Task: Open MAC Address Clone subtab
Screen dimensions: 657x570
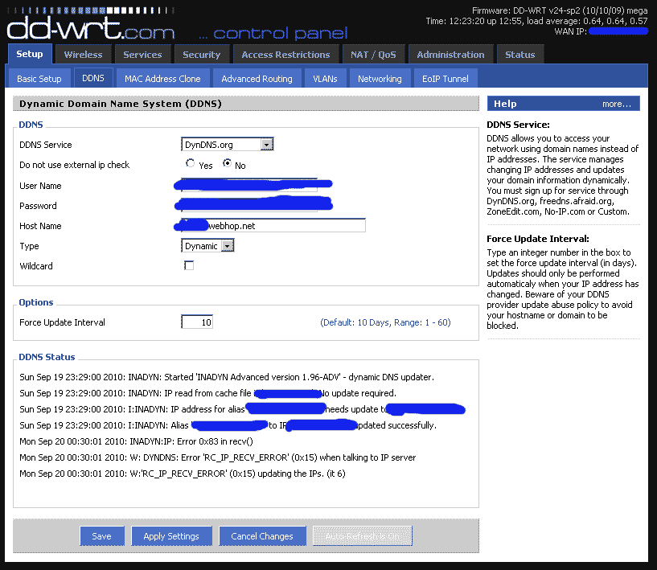Action: [162, 79]
